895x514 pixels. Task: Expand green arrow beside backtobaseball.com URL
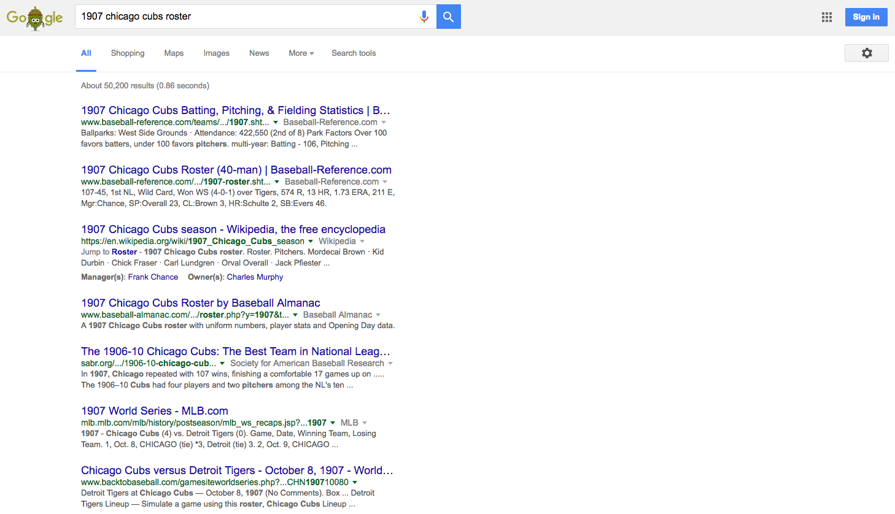click(x=355, y=483)
